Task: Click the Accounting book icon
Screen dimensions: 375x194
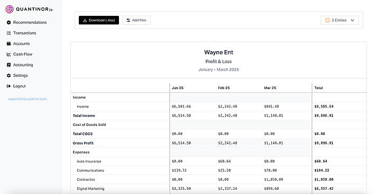Action: pos(9,65)
